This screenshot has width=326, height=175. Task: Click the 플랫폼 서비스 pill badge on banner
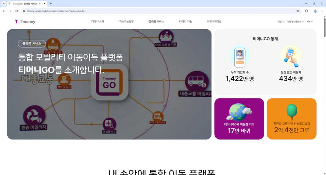(32, 44)
